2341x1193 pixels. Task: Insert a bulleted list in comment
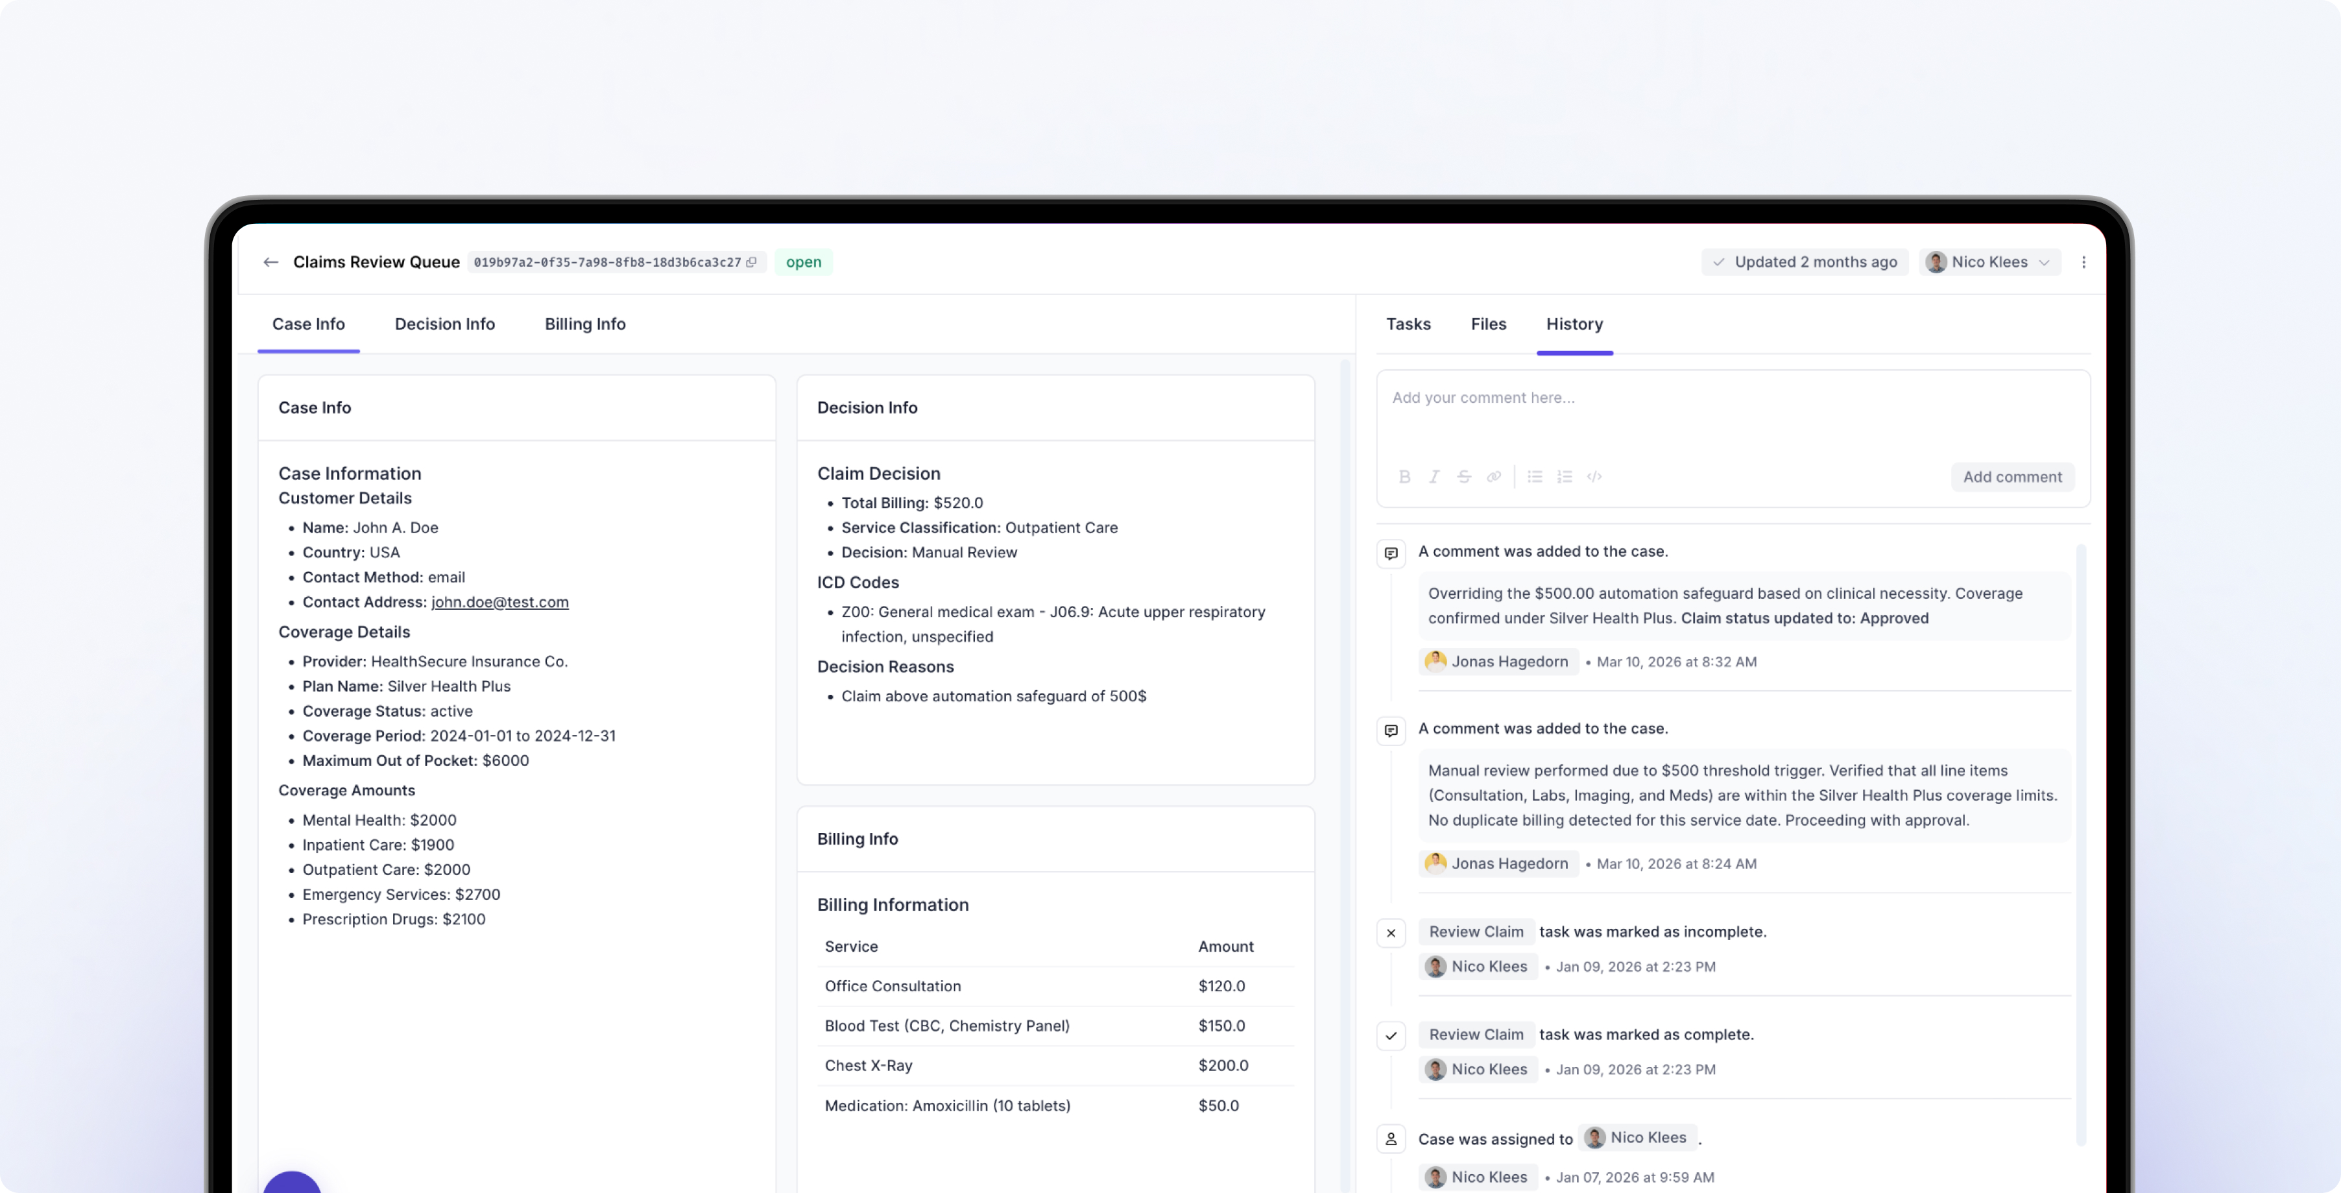pos(1535,476)
